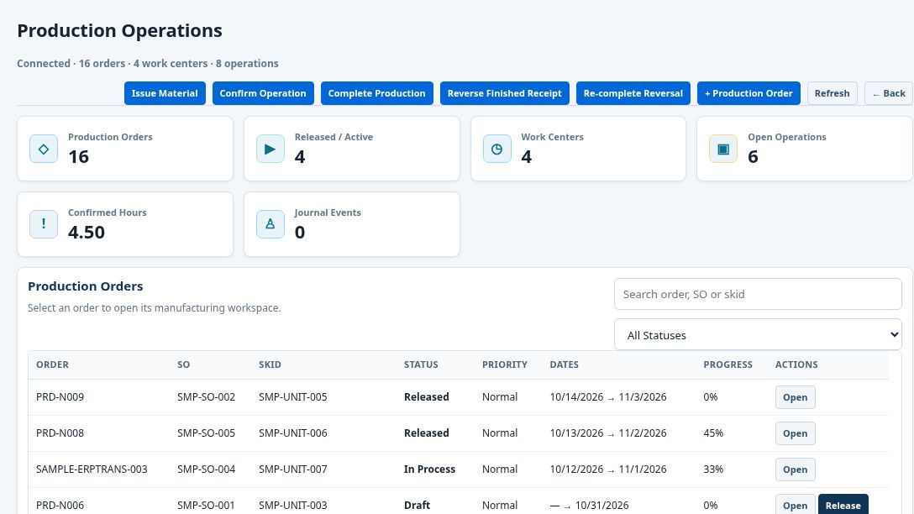Click sales order SMP-SO-002
The width and height of the screenshot is (914, 514).
pos(207,397)
